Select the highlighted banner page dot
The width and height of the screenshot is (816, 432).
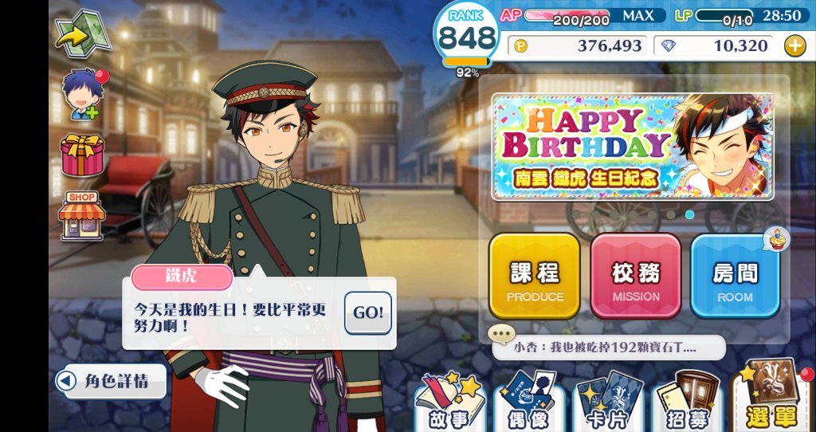coord(689,214)
